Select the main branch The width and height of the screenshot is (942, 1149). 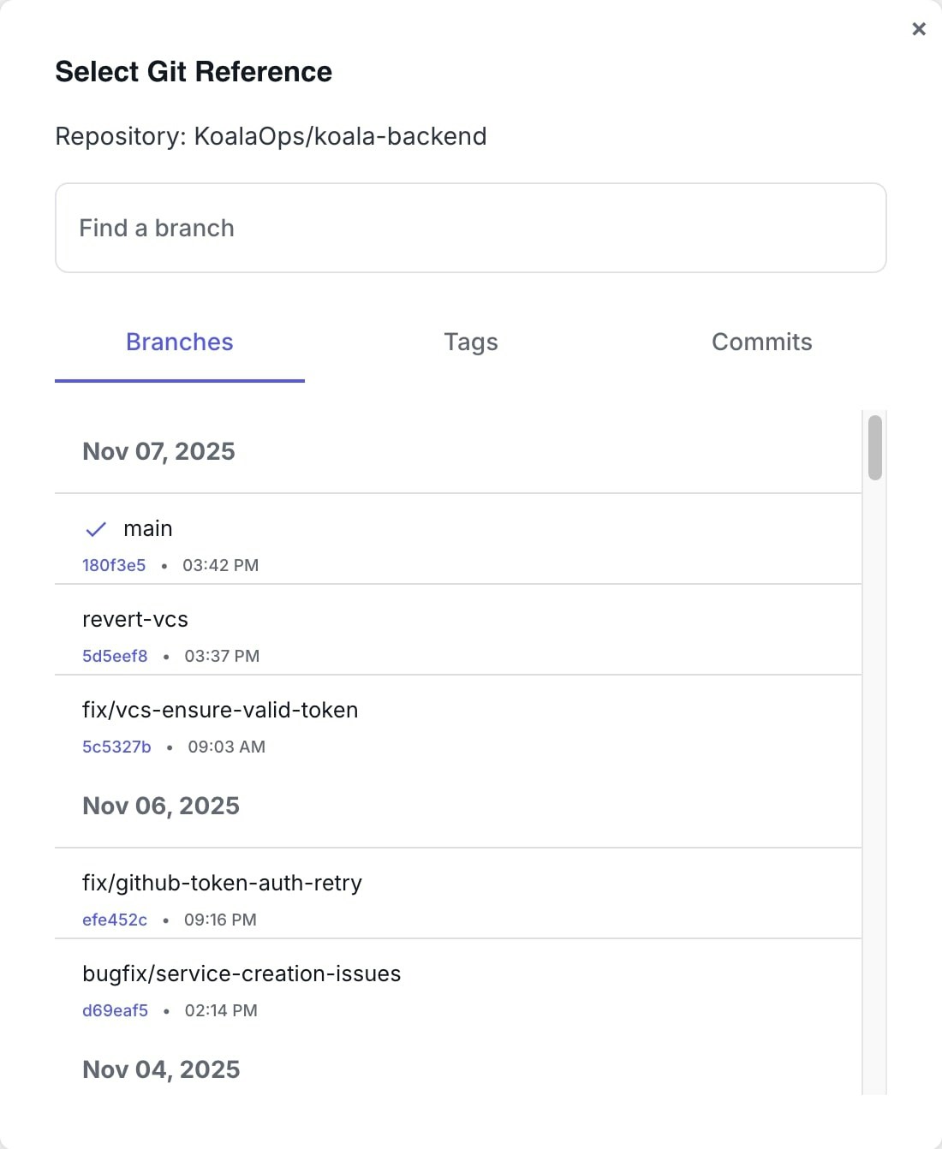[147, 528]
